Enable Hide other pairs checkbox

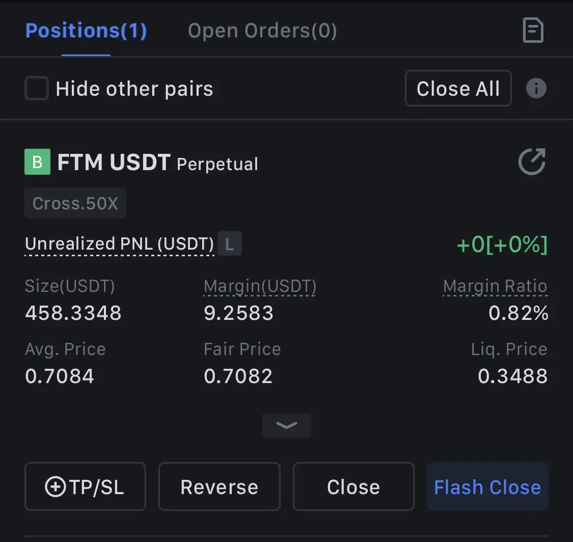(x=37, y=88)
